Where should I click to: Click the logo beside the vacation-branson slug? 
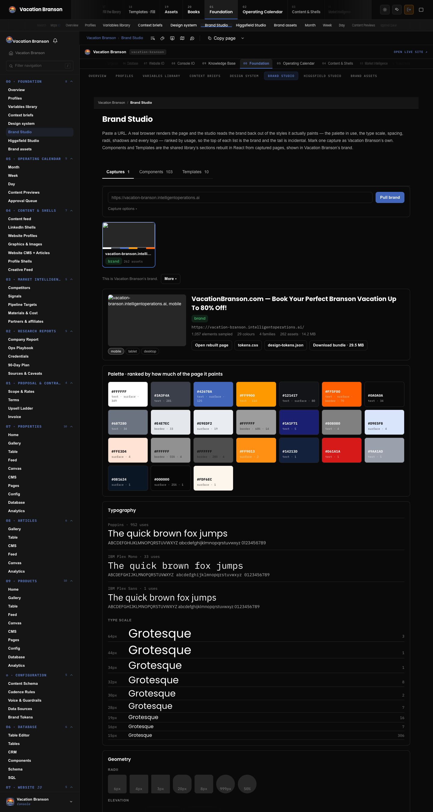tap(88, 52)
